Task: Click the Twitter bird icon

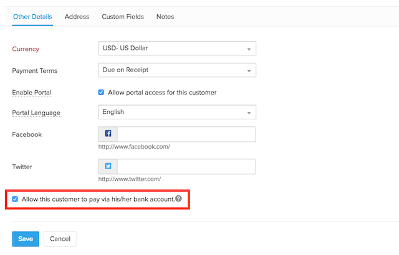Action: coord(108,167)
